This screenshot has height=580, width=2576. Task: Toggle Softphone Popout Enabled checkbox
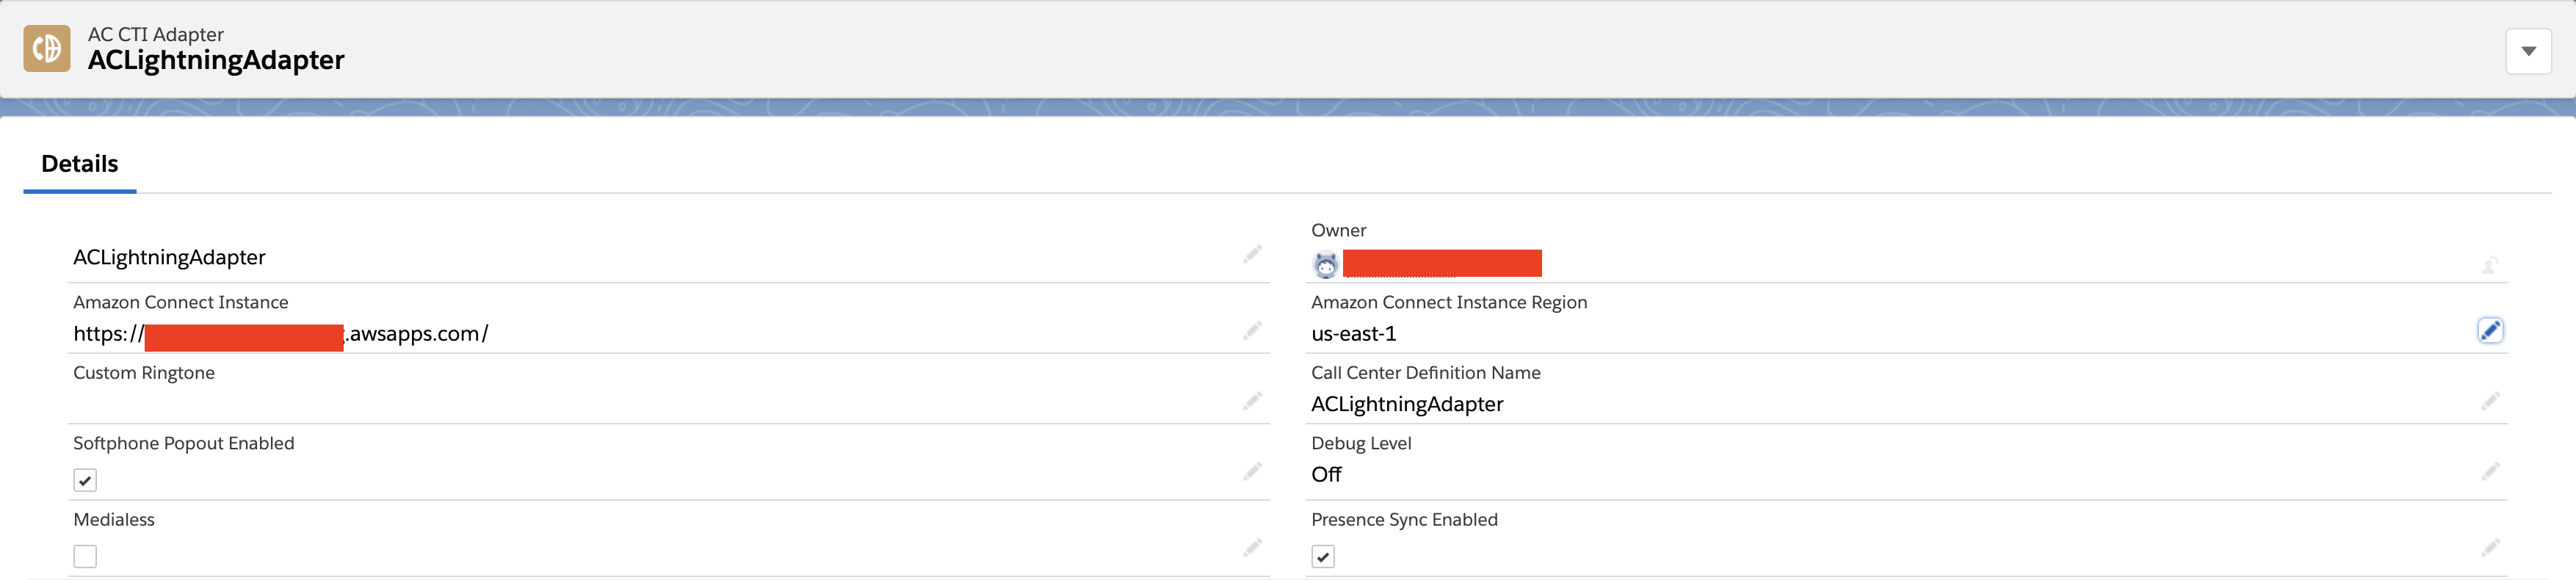(x=85, y=481)
